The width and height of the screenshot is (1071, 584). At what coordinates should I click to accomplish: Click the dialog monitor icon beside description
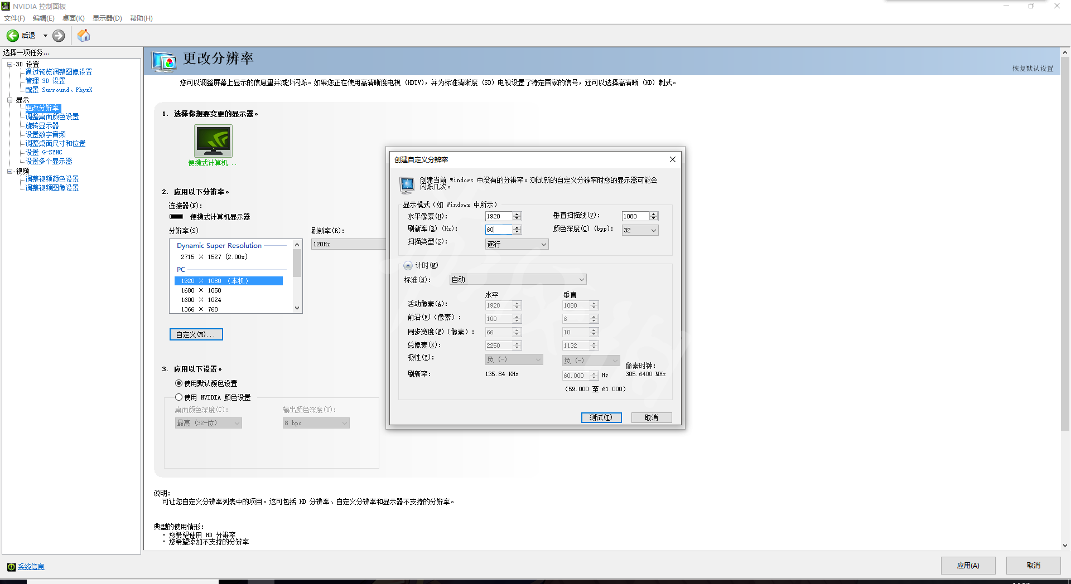407,184
